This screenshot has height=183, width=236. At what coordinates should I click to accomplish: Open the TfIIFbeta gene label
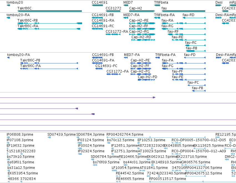pyautogui.click(x=161, y=2)
